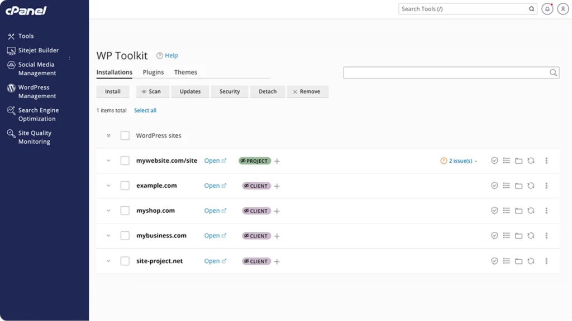
Task: Expand the site-project.net row
Action: pyautogui.click(x=108, y=261)
